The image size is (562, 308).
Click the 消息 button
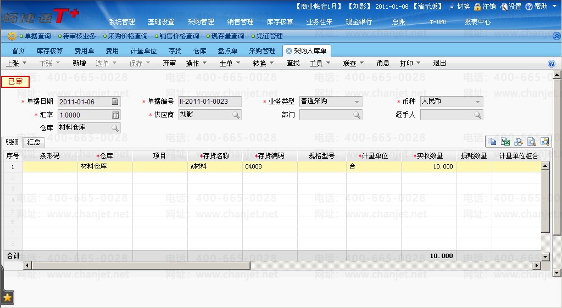383,63
